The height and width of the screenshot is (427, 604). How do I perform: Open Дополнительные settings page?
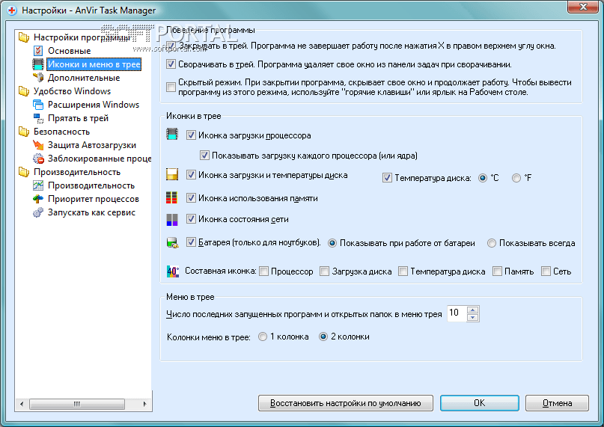tap(84, 78)
